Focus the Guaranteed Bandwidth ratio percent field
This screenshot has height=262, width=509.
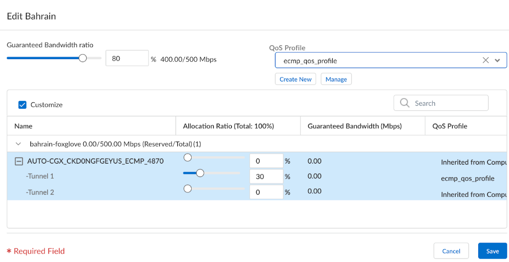pyautogui.click(x=127, y=59)
